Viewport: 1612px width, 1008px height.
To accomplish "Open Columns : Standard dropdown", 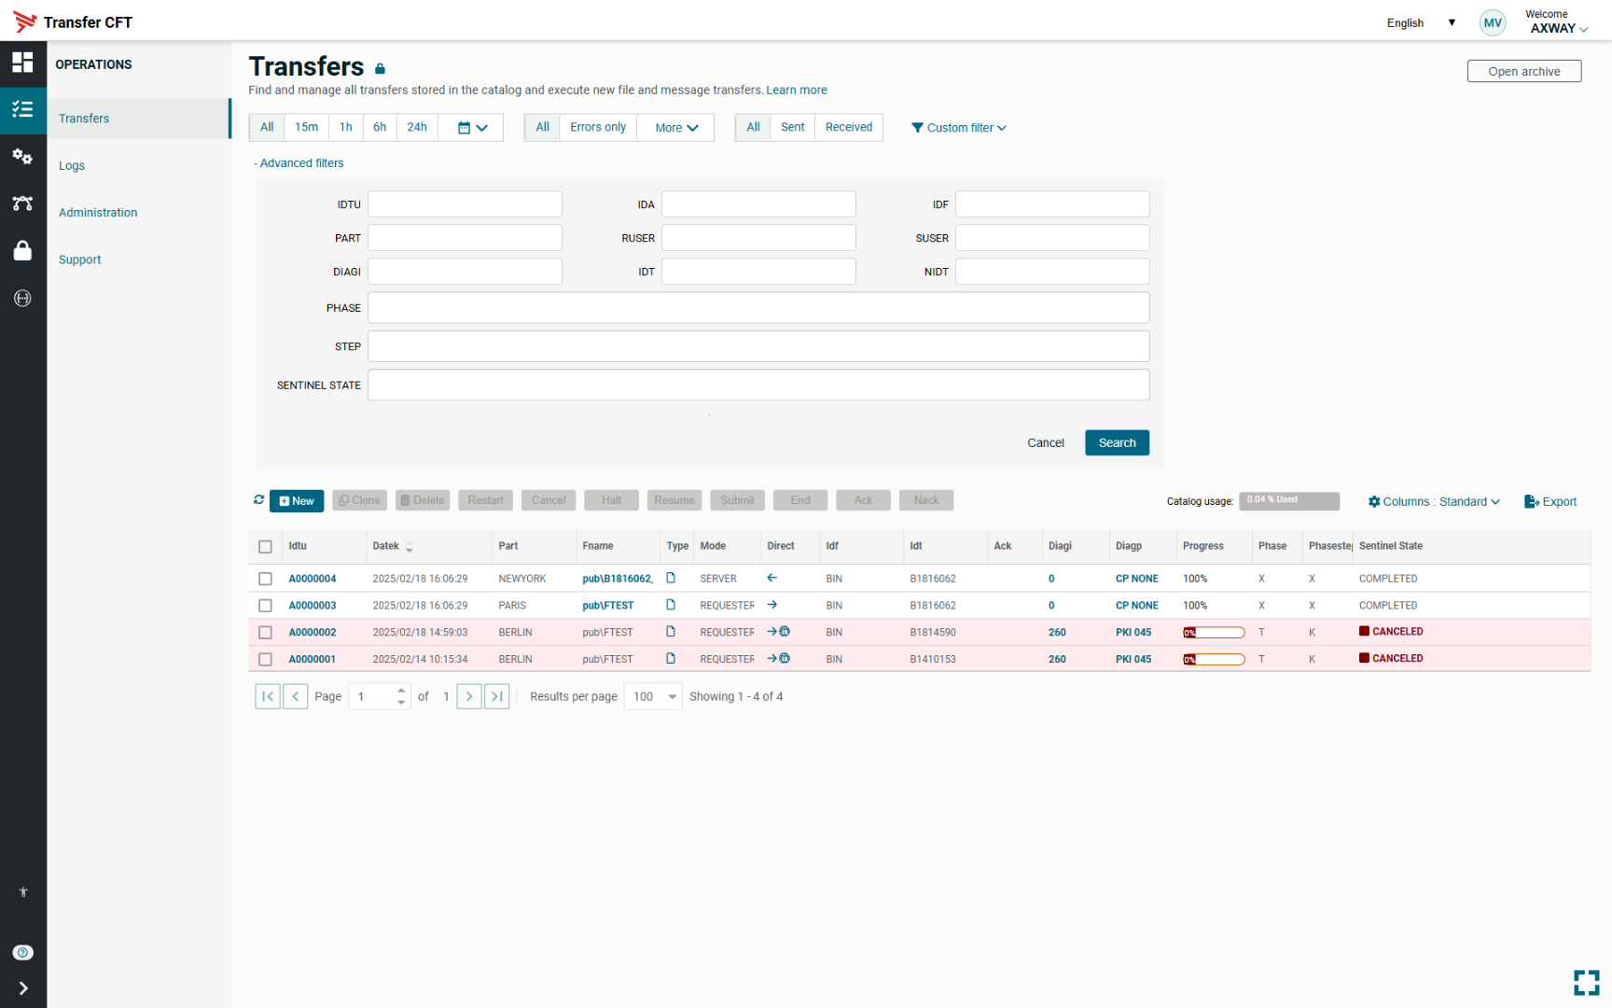I will [x=1434, y=501].
